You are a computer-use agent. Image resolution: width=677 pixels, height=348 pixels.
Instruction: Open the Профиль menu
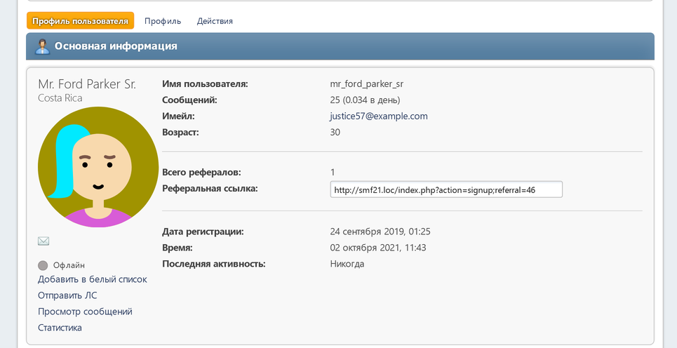(163, 21)
